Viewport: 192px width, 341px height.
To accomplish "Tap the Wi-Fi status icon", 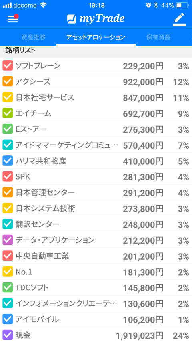I will pyautogui.click(x=44, y=5).
